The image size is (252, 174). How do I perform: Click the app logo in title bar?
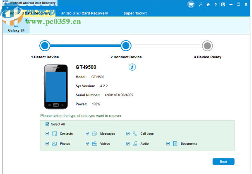tap(6, 2)
